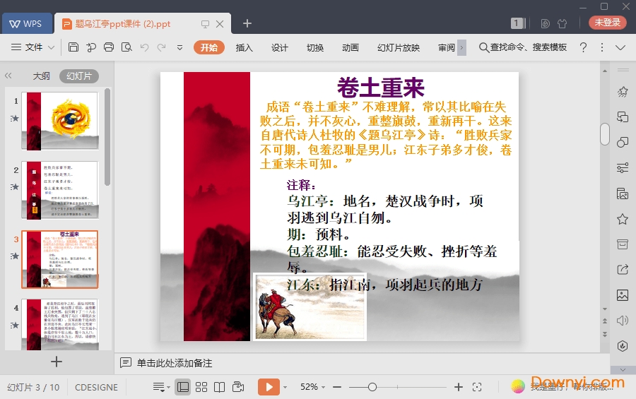Open the 动画 ribbon tab

tap(351, 47)
